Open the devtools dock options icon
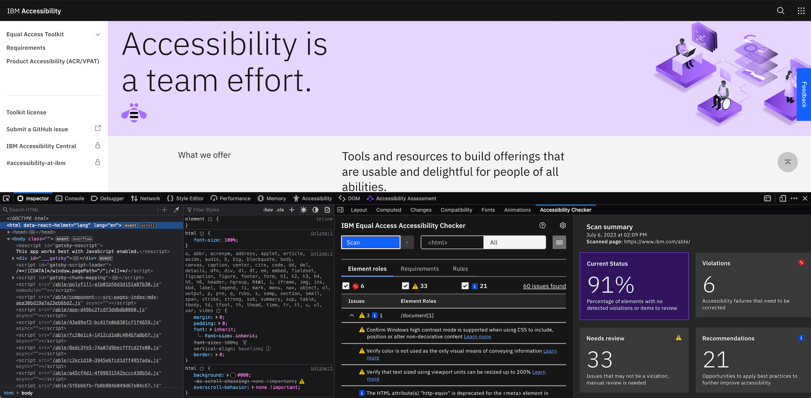This screenshot has height=398, width=811. coord(767,198)
